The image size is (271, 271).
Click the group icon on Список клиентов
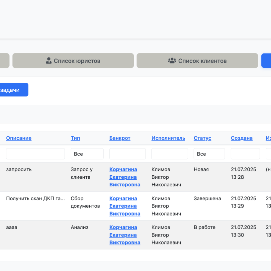tap(172, 61)
